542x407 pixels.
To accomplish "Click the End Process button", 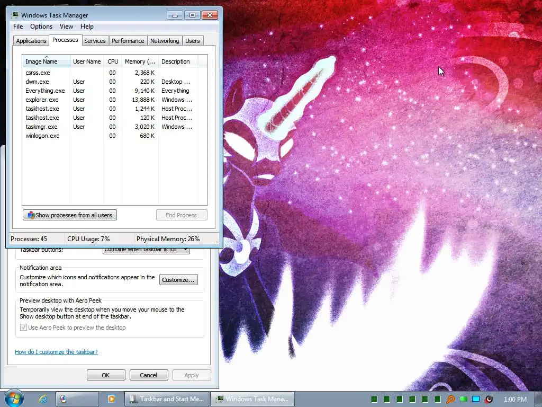I will (x=182, y=215).
